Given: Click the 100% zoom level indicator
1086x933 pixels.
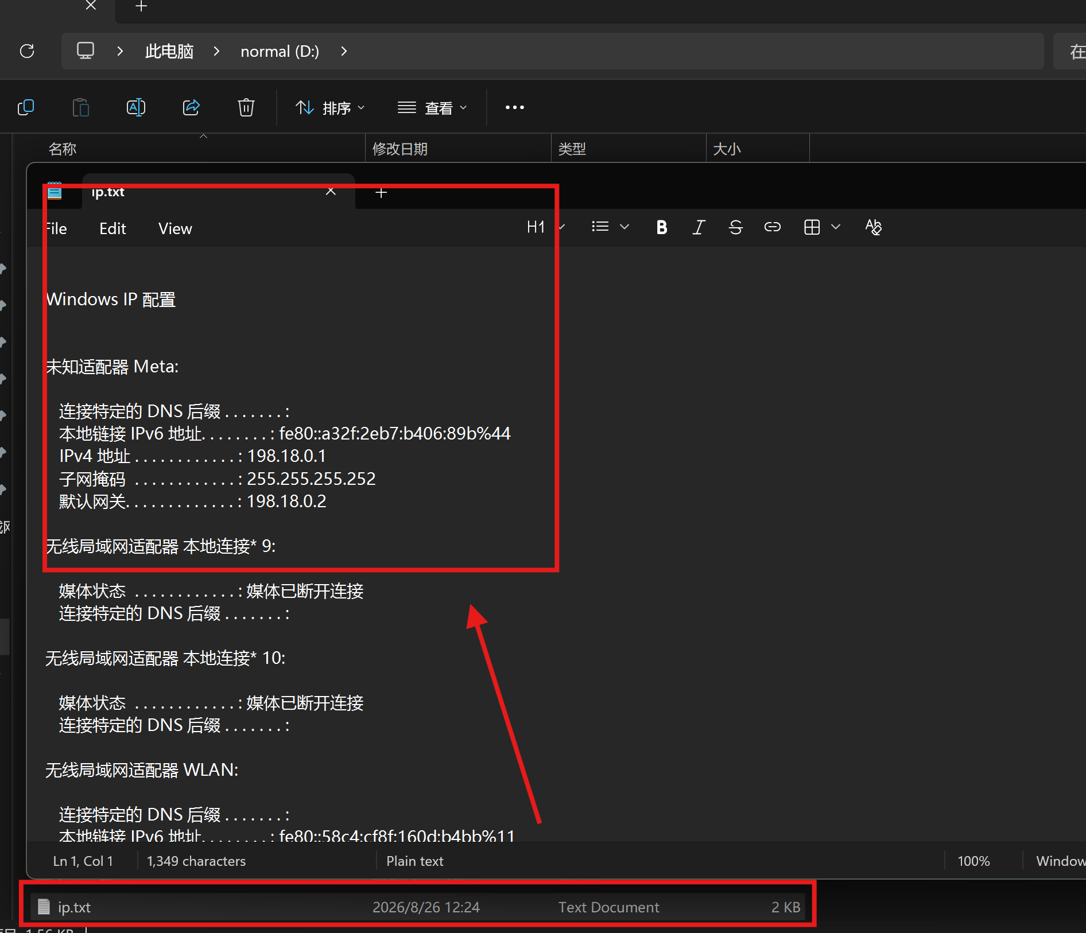Looking at the screenshot, I should 973,861.
